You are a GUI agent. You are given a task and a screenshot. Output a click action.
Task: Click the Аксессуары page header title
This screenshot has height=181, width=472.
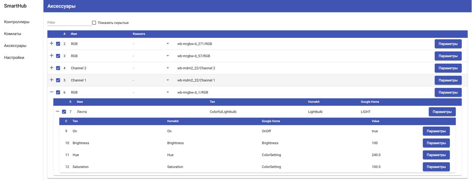62,6
